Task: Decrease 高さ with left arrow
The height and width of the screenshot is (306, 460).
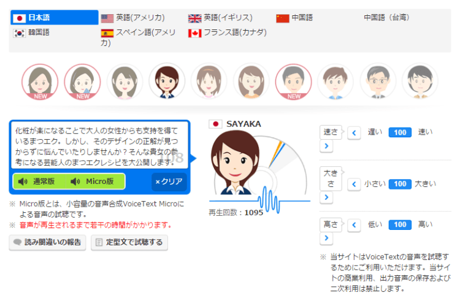Action: 354,225
